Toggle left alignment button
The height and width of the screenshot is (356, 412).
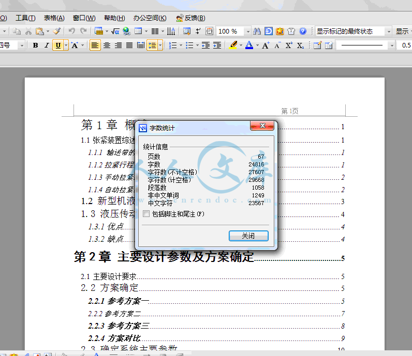[x=95, y=45]
